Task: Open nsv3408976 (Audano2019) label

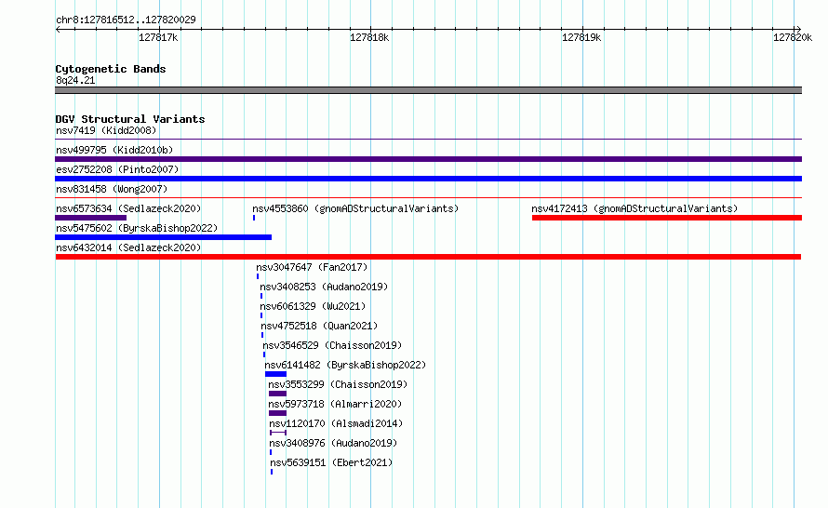Action: coord(333,443)
